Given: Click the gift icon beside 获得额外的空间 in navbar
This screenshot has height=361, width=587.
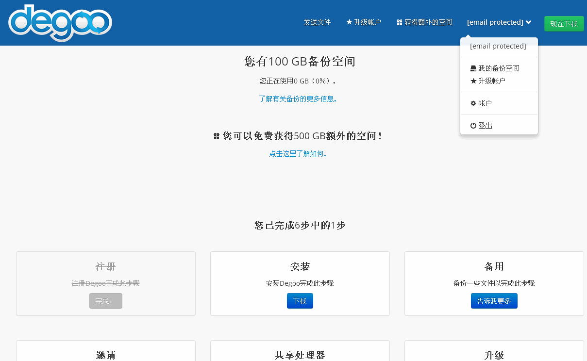Looking at the screenshot, I should click(400, 22).
